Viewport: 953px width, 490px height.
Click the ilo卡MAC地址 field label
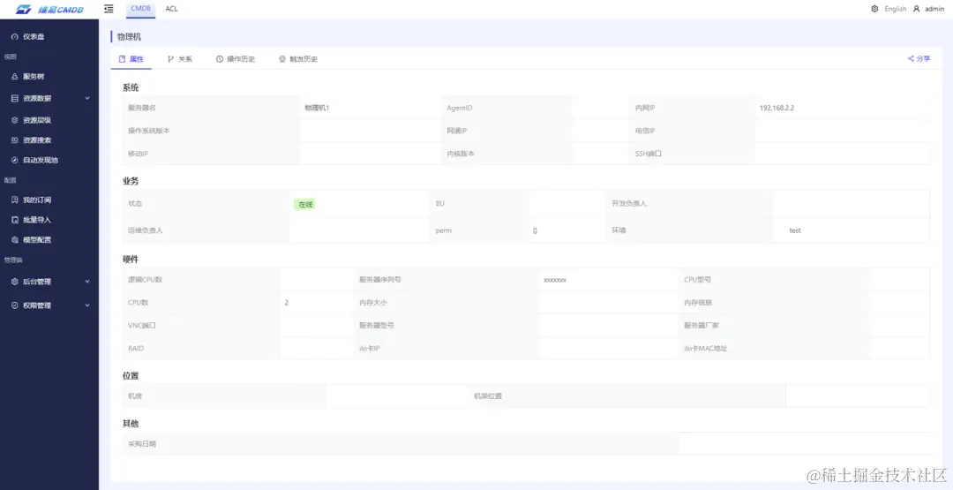click(706, 349)
